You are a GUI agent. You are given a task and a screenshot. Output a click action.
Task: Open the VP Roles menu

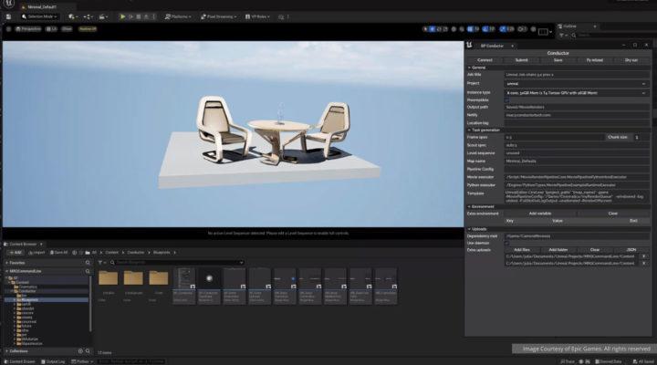point(257,16)
